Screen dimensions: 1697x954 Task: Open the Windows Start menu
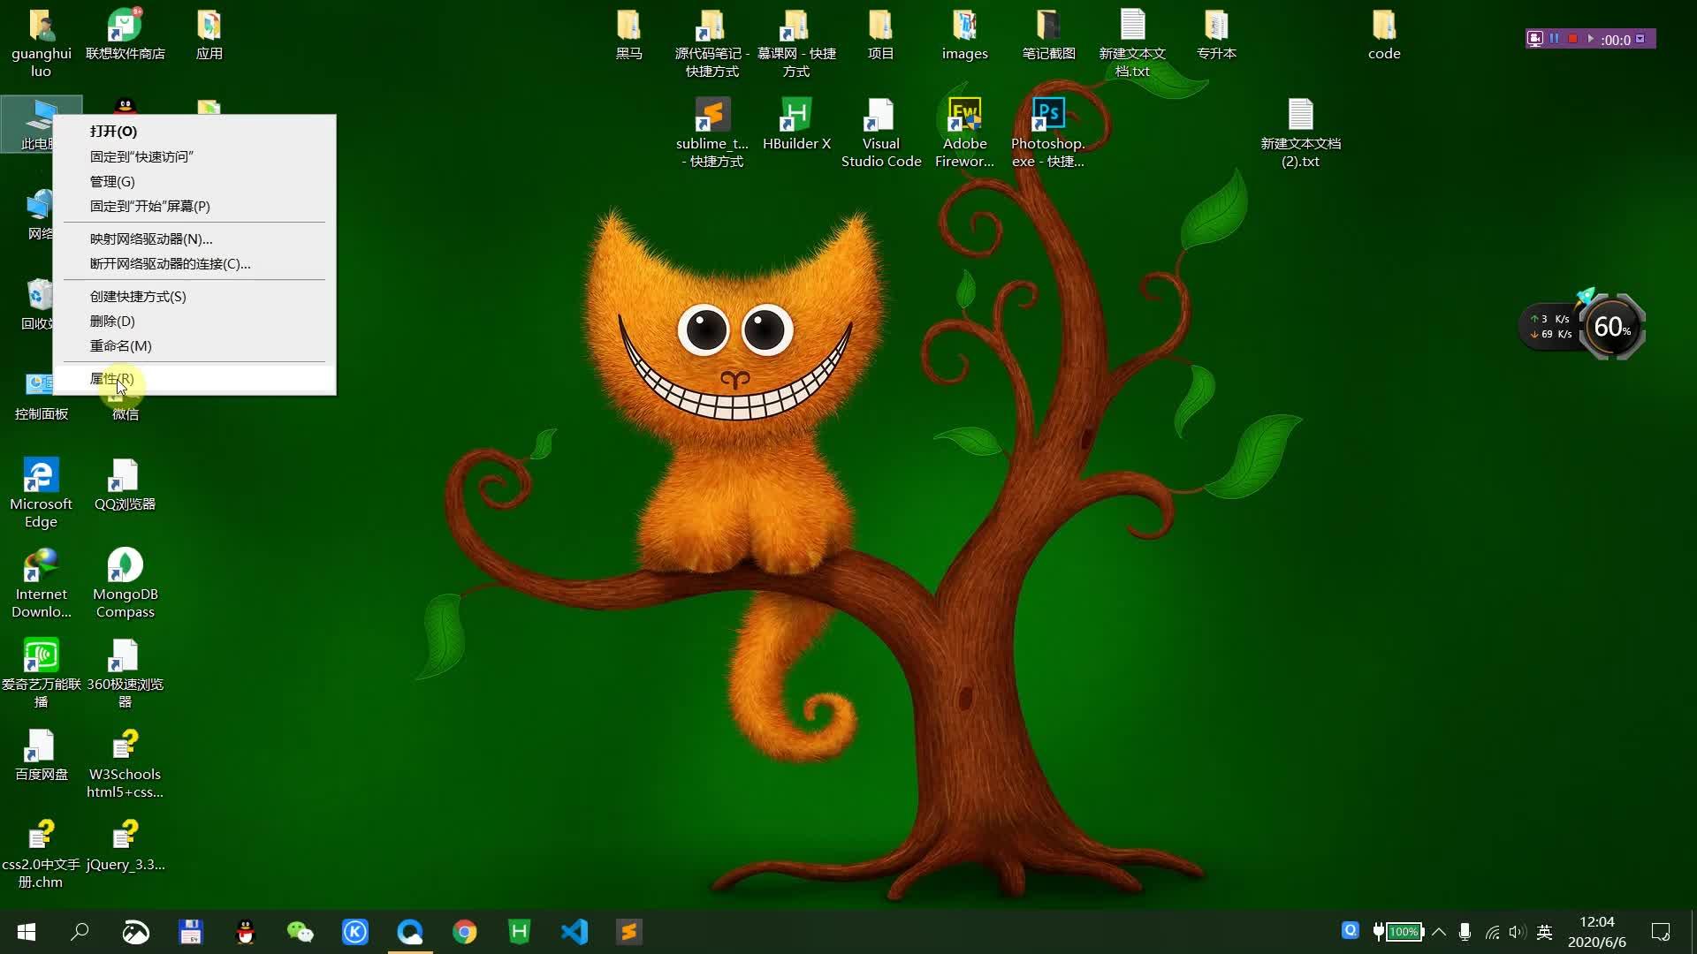[x=27, y=932]
